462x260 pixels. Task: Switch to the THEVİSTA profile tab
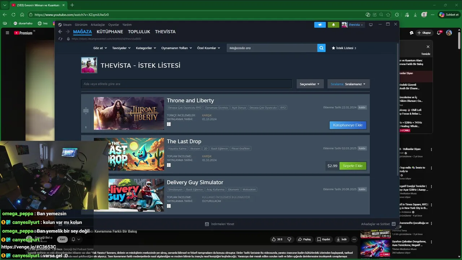tap(165, 32)
